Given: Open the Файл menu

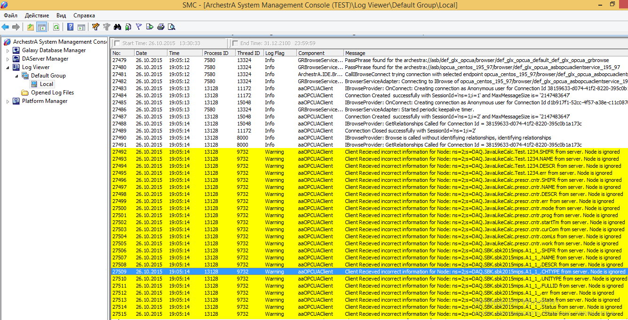Looking at the screenshot, I should [10, 16].
